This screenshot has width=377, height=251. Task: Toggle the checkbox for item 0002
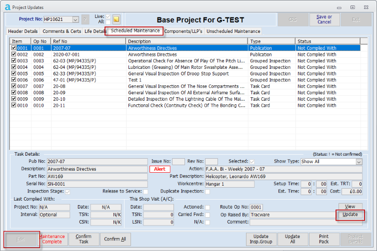pyautogui.click(x=13, y=54)
